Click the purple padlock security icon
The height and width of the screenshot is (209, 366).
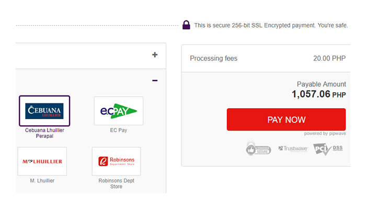(x=186, y=25)
